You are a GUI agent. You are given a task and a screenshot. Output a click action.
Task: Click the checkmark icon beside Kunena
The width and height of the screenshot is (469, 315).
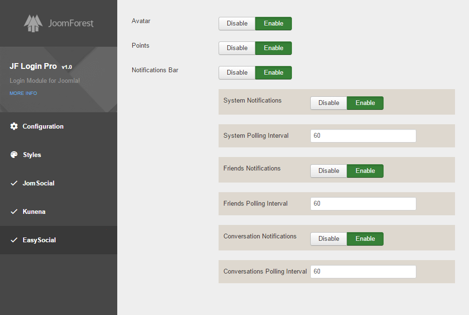pyautogui.click(x=14, y=211)
